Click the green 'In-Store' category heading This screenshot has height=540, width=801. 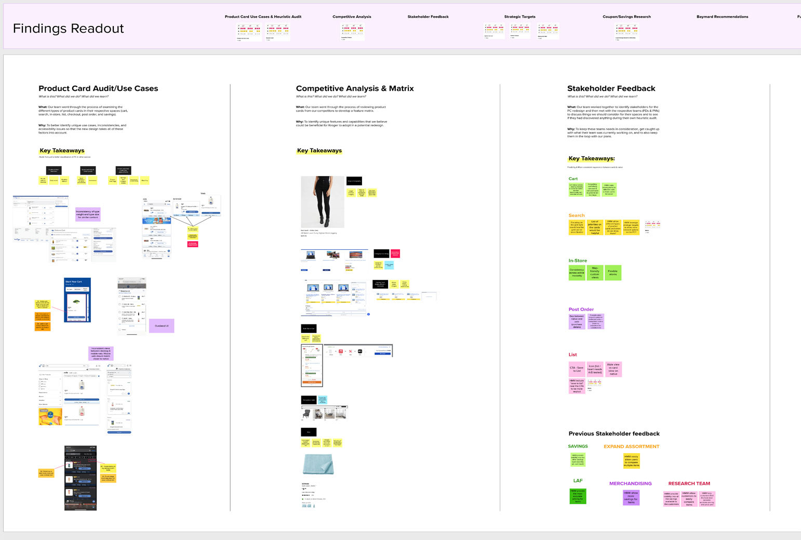coord(578,261)
